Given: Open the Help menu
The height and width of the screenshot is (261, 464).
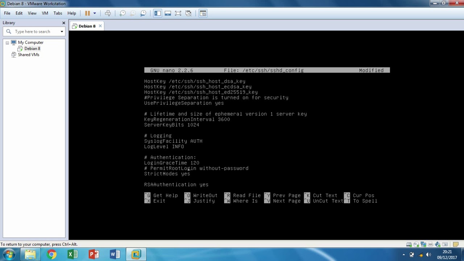Looking at the screenshot, I should pyautogui.click(x=72, y=13).
